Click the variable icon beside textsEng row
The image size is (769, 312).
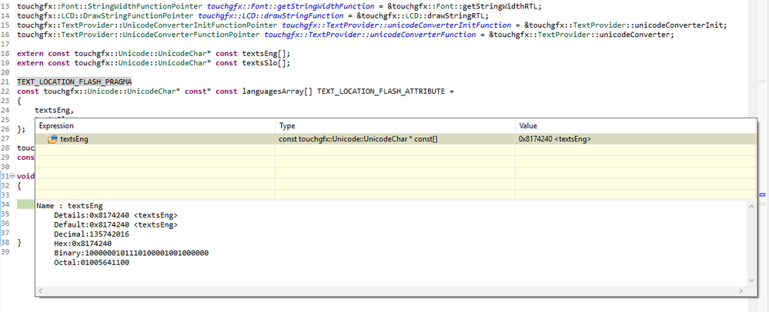[52, 140]
